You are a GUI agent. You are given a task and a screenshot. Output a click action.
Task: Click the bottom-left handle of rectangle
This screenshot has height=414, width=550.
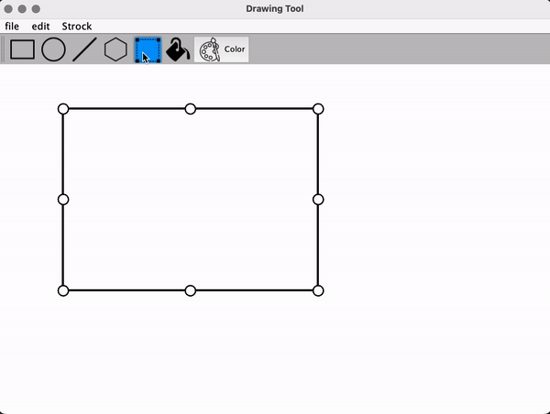click(63, 290)
